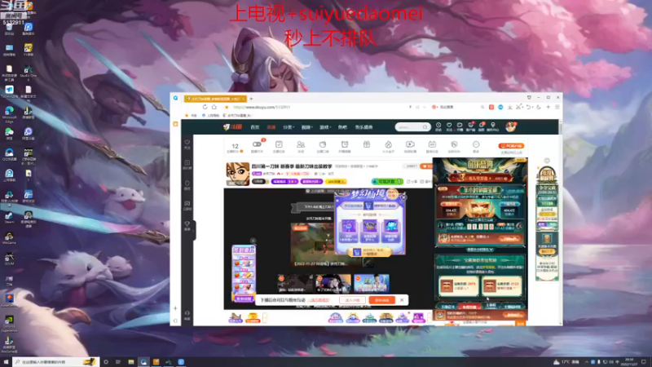Open 鱼吧 in Douyu navigation

(x=342, y=127)
